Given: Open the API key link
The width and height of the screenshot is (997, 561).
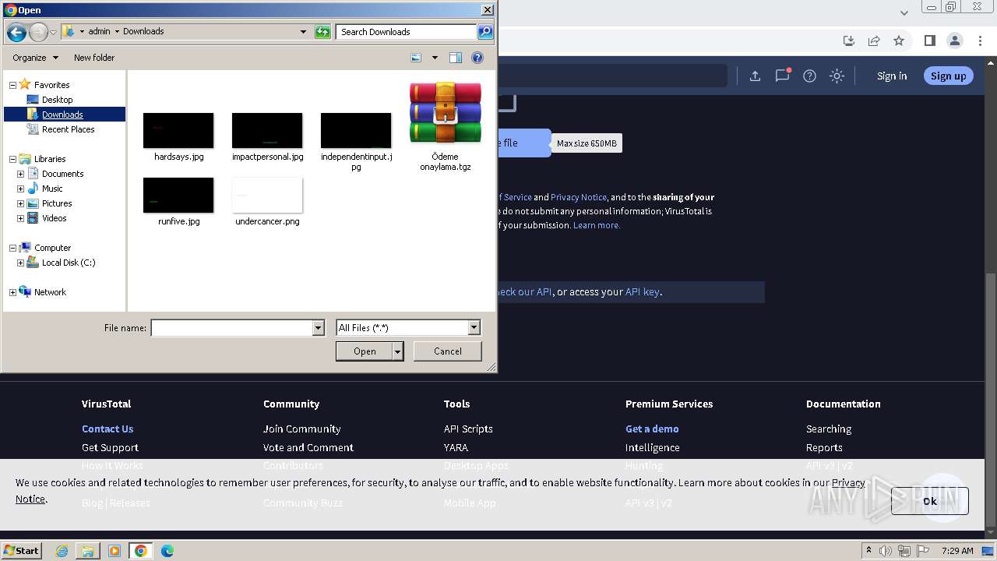Looking at the screenshot, I should 643,292.
